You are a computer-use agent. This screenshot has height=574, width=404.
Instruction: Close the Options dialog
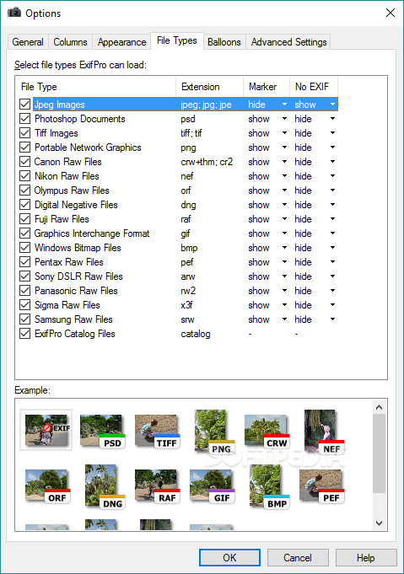(x=391, y=13)
